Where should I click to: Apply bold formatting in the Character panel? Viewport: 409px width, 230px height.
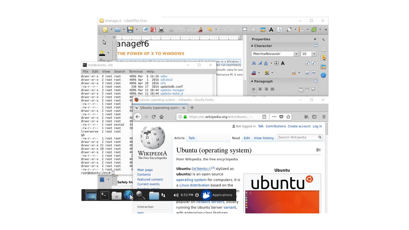point(253,63)
